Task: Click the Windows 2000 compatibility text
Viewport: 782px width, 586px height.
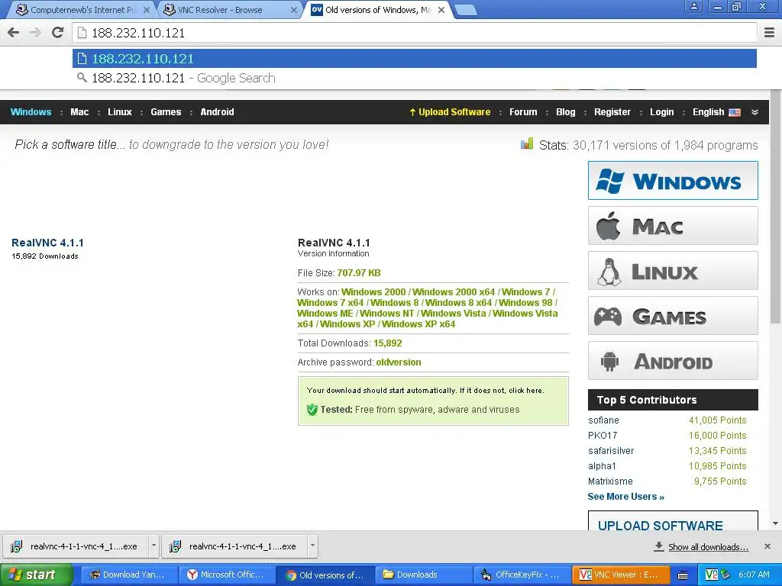Action: click(x=373, y=292)
